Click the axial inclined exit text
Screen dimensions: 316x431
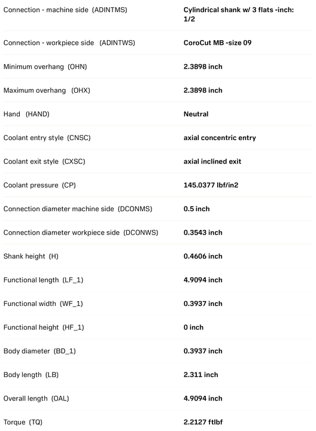point(212,162)
